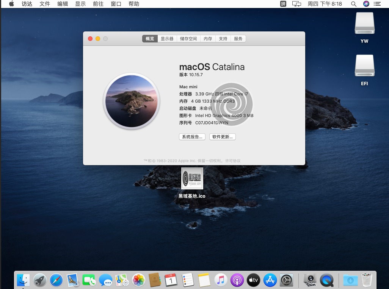Open Notes yellow notepad icon
This screenshot has height=289, width=389.
tap(204, 280)
